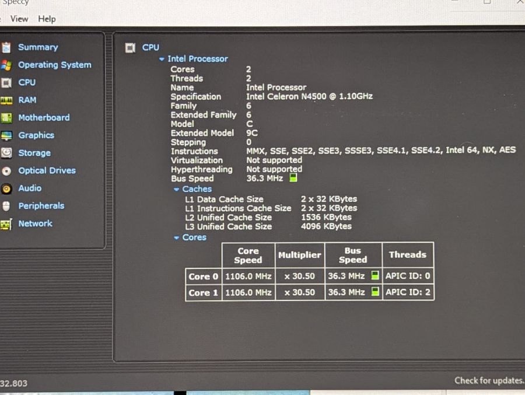The image size is (525, 395).
Task: Click green graph icon in Core 1 row
Action: (375, 292)
